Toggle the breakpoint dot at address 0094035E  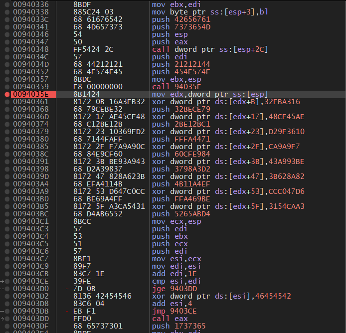pos(7,94)
